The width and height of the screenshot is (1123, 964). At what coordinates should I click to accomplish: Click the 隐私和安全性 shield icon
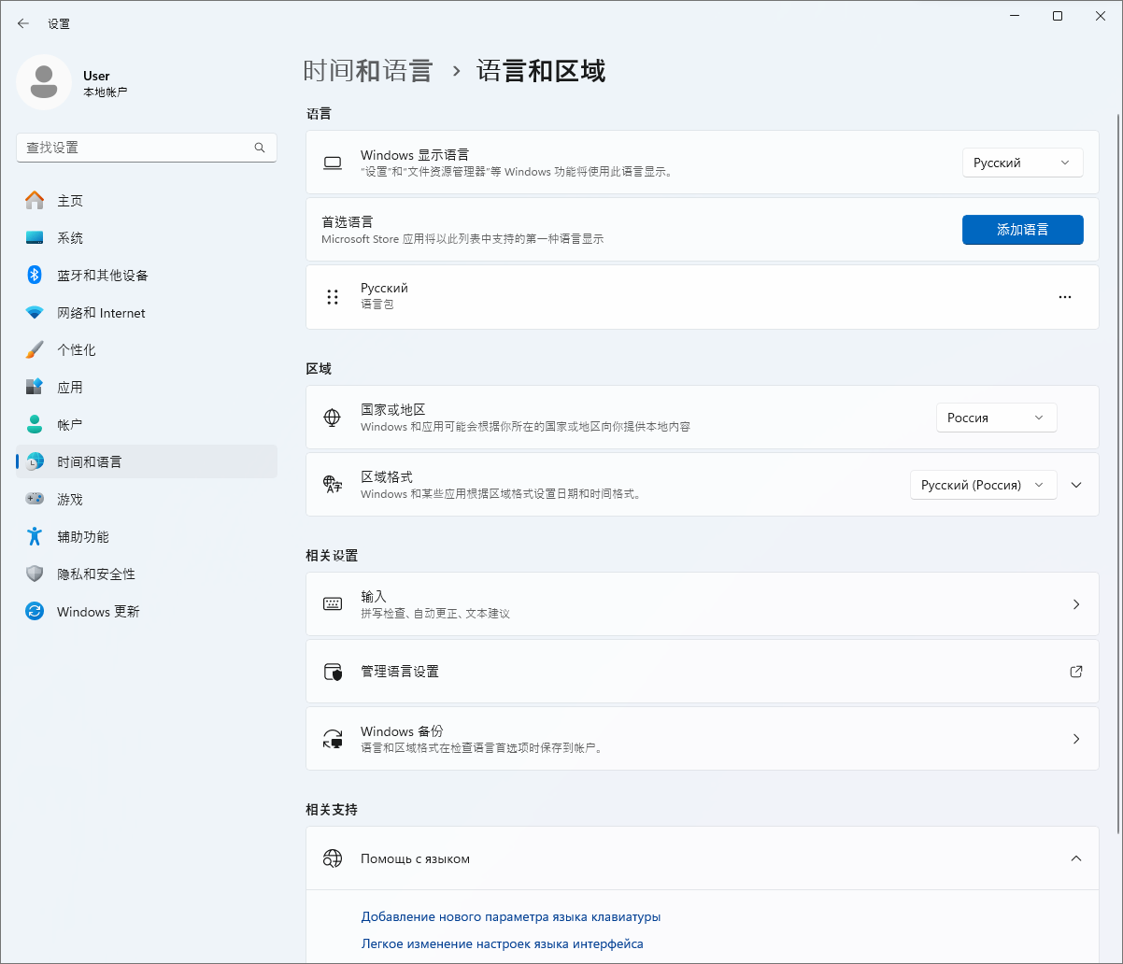[35, 574]
